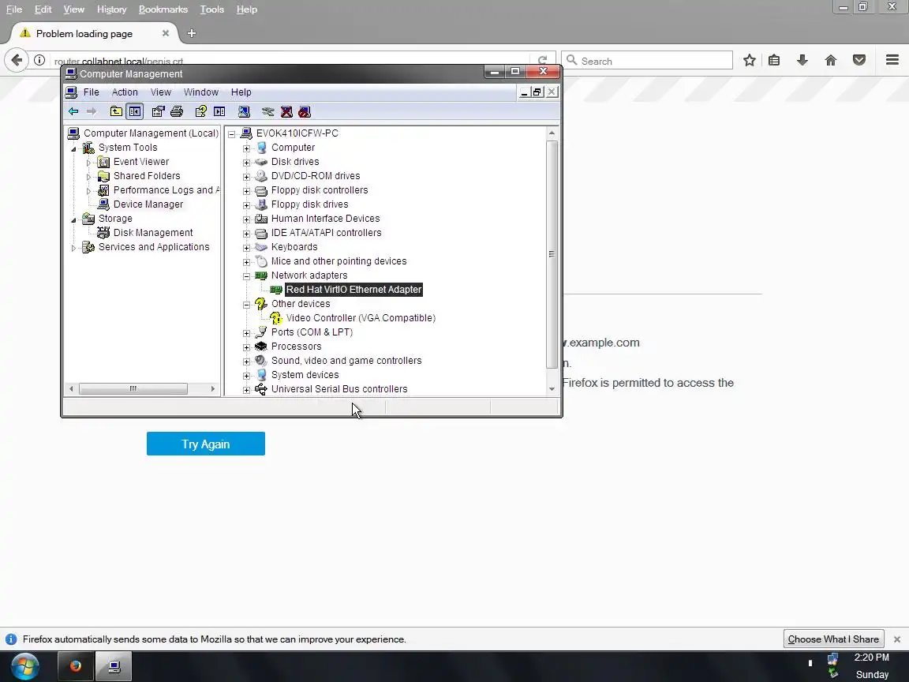
Task: Select Disk Management in left tree
Action: (x=153, y=233)
